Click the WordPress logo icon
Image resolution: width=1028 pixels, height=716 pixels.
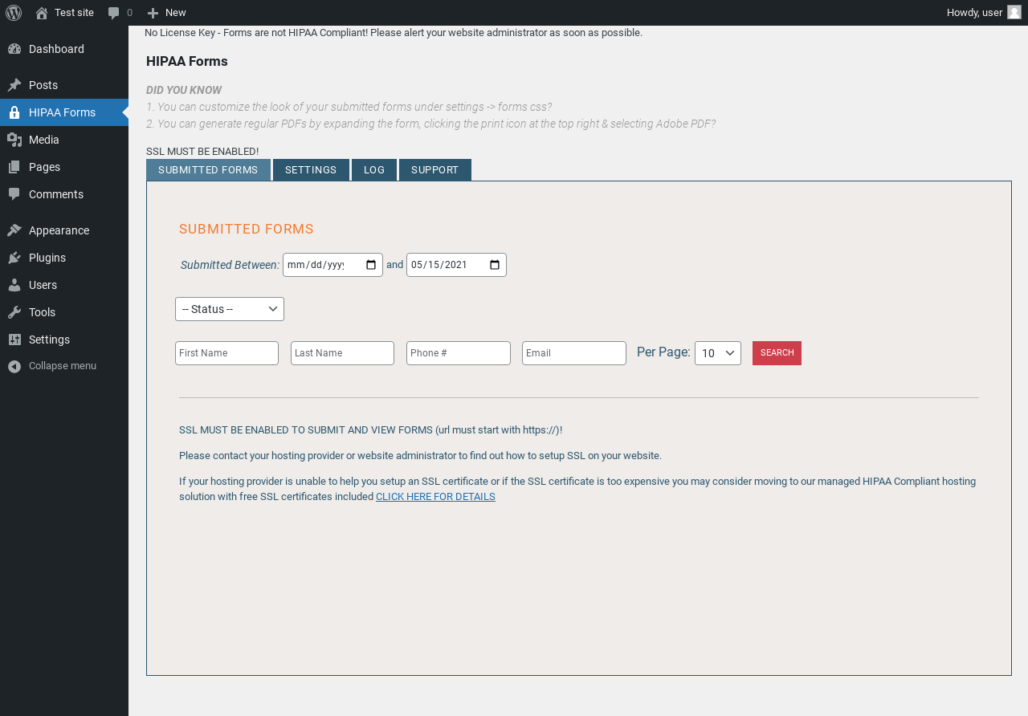[14, 13]
